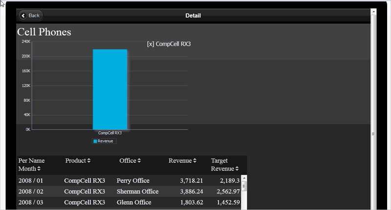
Task: Click CompCell RX3 in the Glenn Office row
Action: point(85,203)
